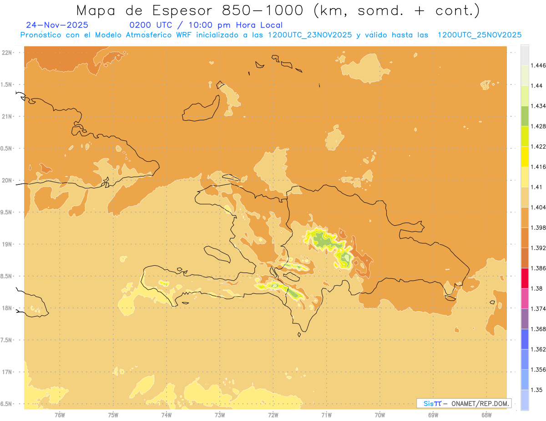Click the '18N' latitude label

tap(7, 308)
